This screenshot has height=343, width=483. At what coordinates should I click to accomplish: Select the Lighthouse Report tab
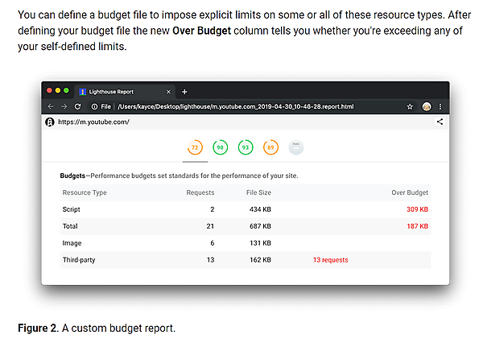click(x=121, y=92)
